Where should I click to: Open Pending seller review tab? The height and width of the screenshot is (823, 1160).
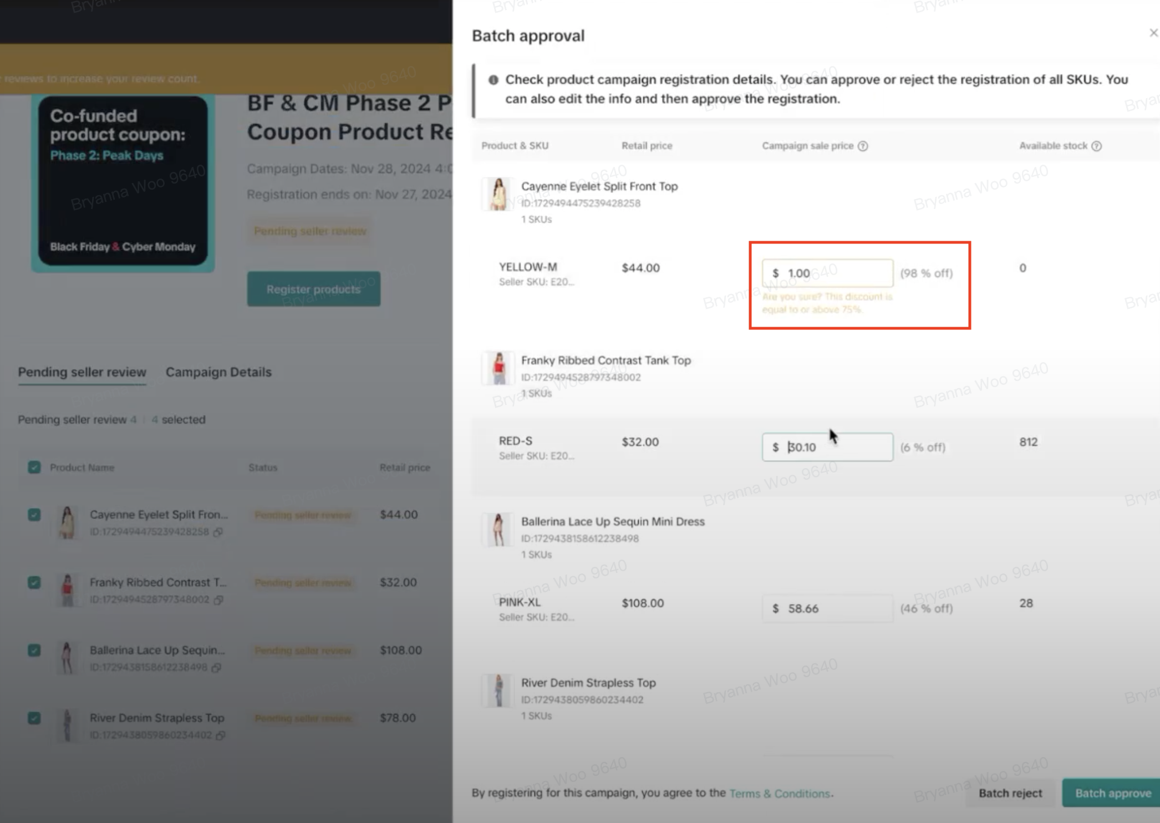82,372
